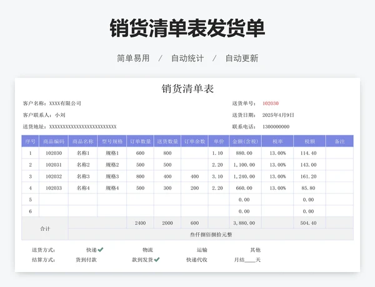The image size is (375, 287).
Task: Click the sequence number 5 cell
Action: point(31,200)
